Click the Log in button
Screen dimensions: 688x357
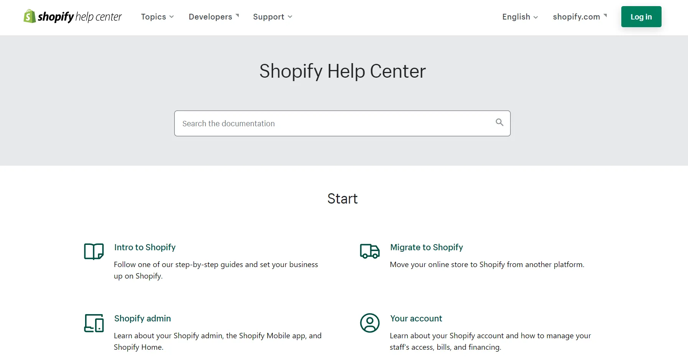coord(641,17)
